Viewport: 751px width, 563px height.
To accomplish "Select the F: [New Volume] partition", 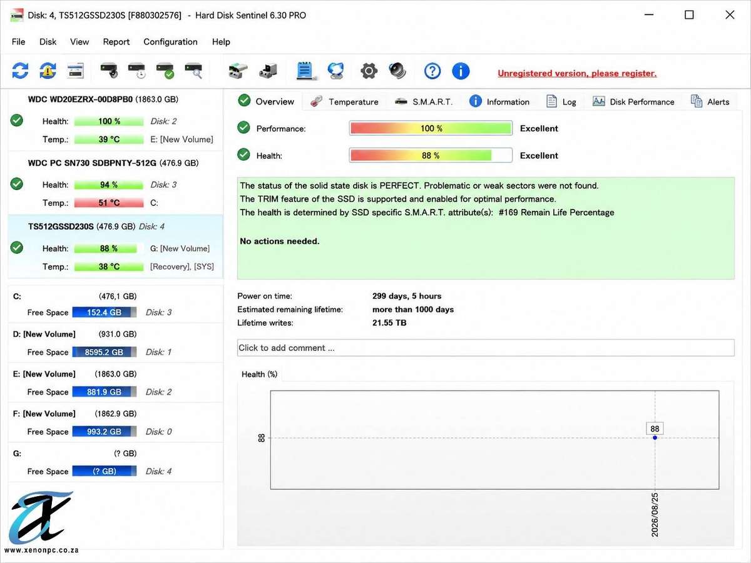I will click(116, 422).
